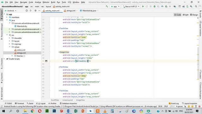Open VLC from the Windows taskbar

pos(105,111)
